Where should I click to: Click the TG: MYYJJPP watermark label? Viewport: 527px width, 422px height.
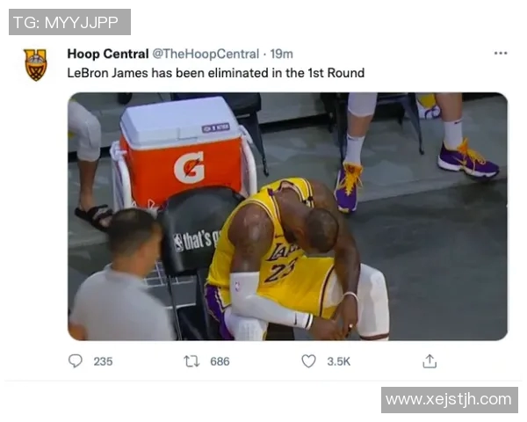[69, 22]
